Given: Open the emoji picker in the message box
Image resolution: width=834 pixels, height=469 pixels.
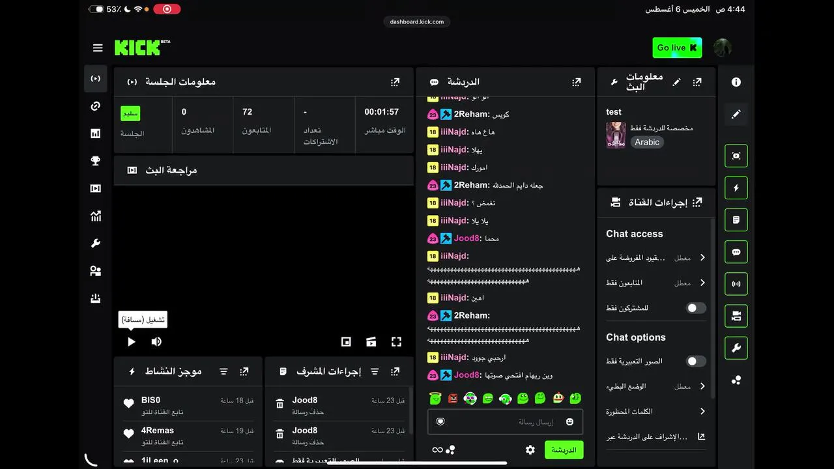Looking at the screenshot, I should click(x=569, y=422).
